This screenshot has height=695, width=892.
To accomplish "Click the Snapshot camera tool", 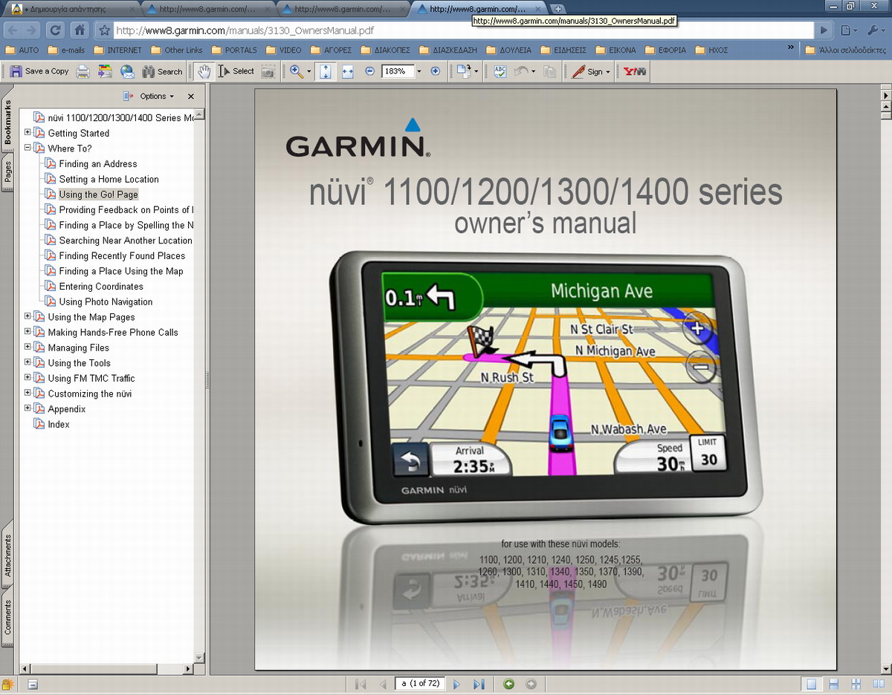I will pyautogui.click(x=268, y=71).
